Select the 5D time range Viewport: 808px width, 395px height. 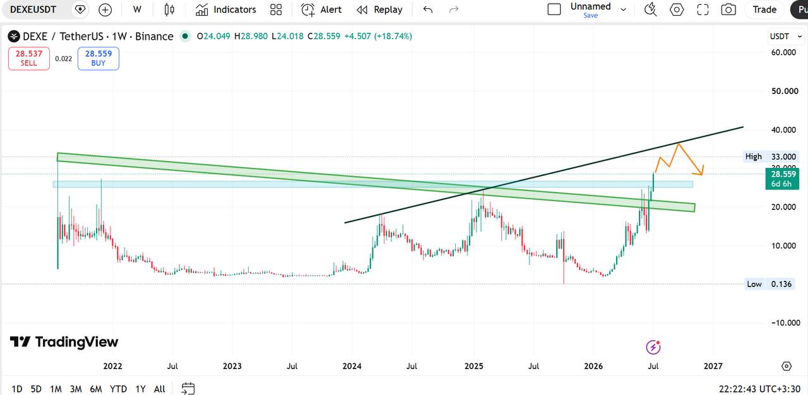click(36, 389)
